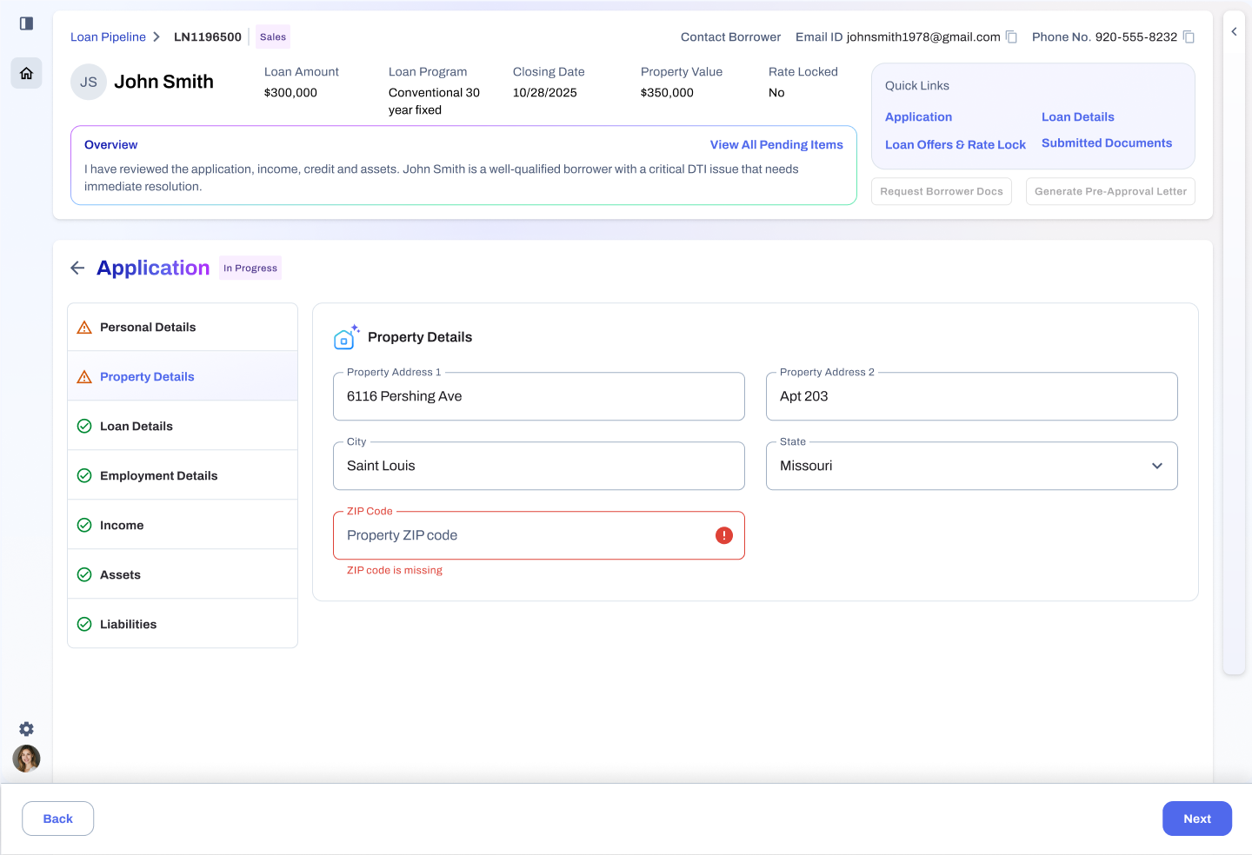
Task: Click the Request Borrower Docs button
Action: tap(942, 191)
